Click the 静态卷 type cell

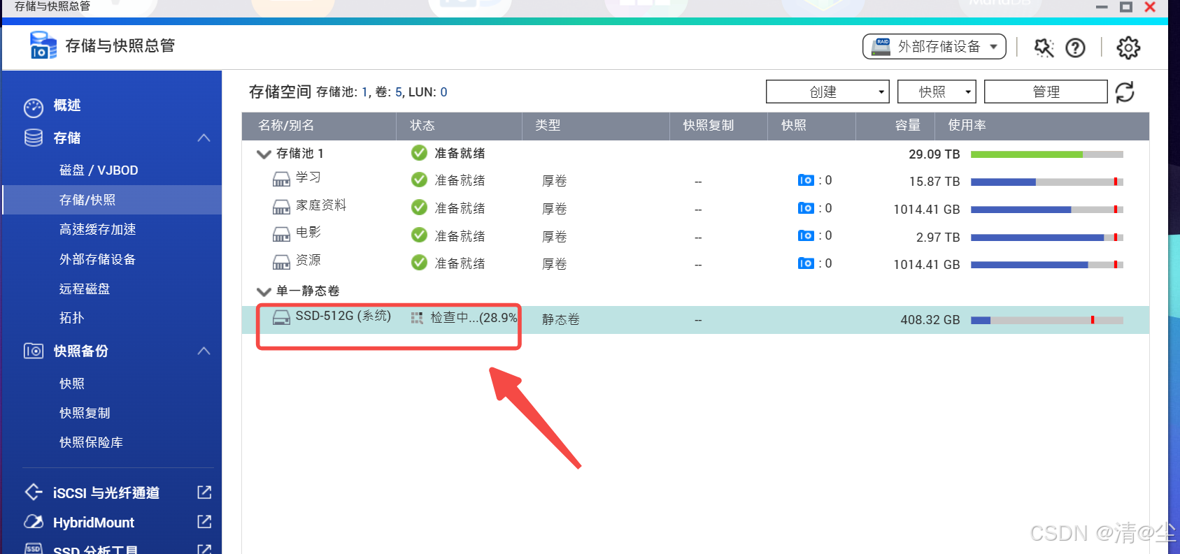[x=561, y=319]
